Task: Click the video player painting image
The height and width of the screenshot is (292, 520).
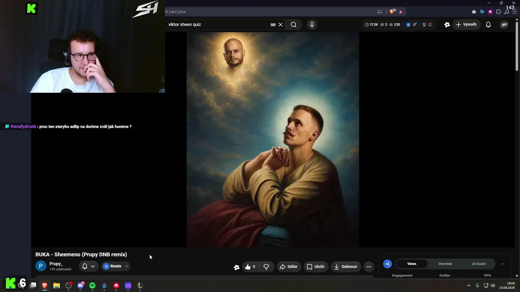Action: tap(273, 140)
